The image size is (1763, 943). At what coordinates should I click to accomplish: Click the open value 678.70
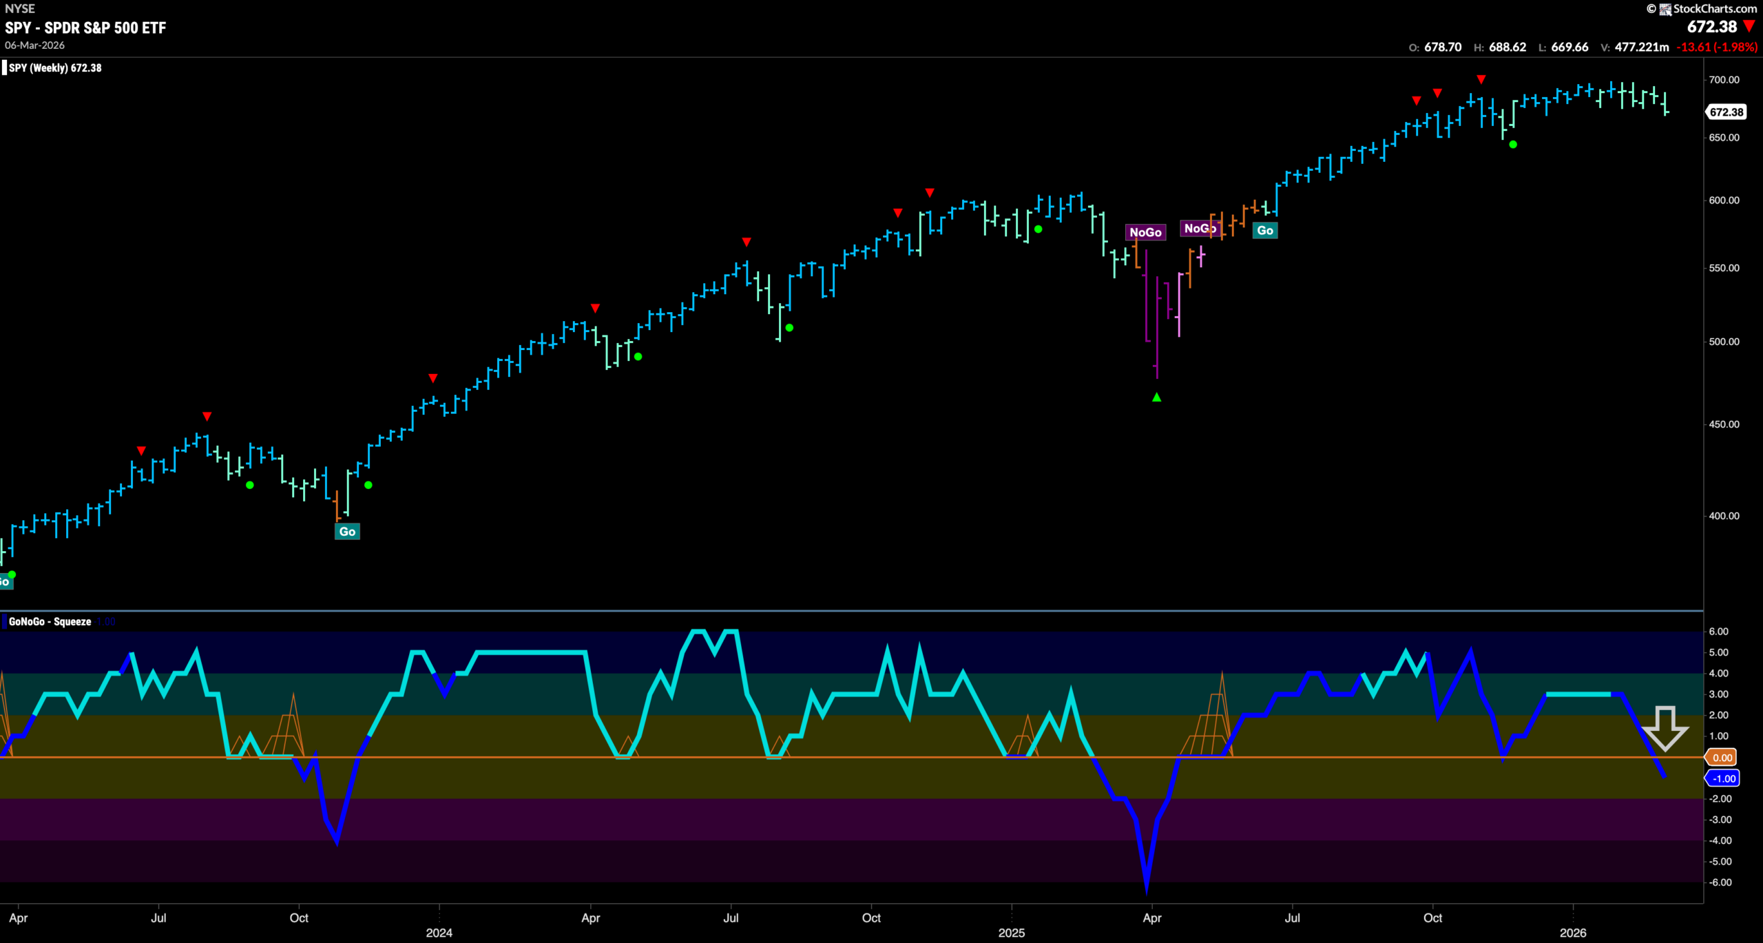pos(1443,47)
